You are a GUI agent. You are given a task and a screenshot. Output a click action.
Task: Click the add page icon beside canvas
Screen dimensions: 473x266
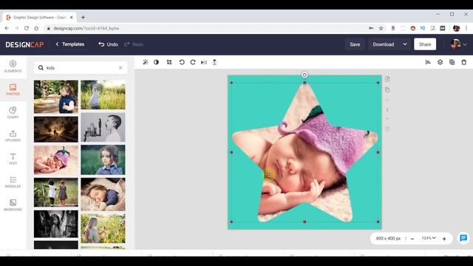tap(387, 79)
